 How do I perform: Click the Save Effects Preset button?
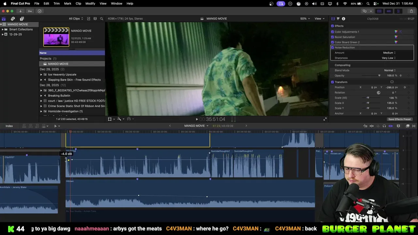(399, 119)
